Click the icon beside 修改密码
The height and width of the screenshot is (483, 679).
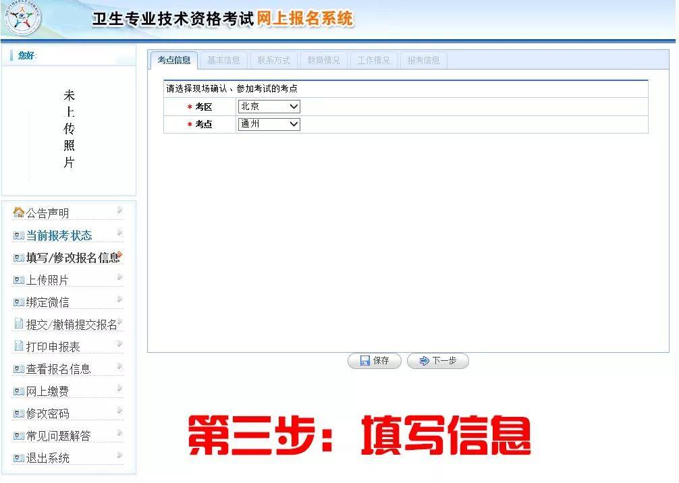[x=19, y=414]
